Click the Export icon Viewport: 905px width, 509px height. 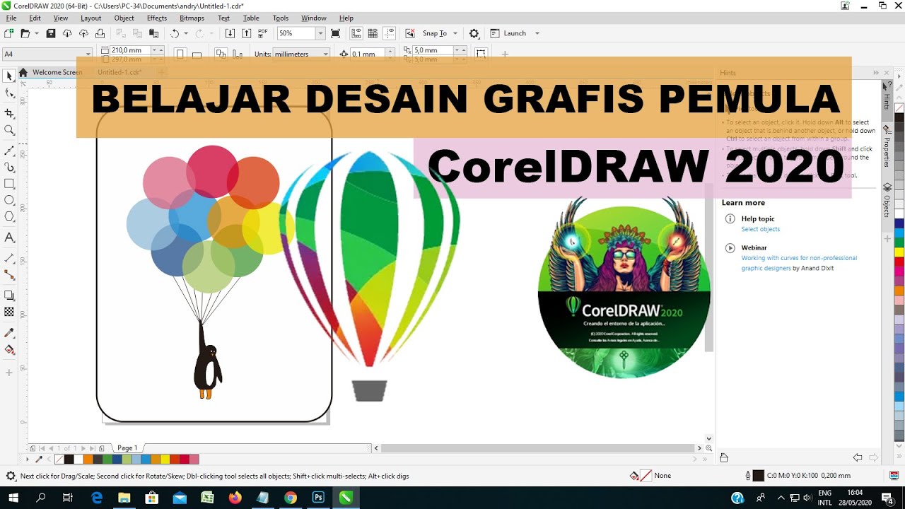246,33
